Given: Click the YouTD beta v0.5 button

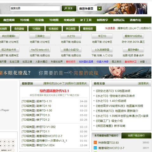Looking at the screenshot, I should [x=40, y=50].
